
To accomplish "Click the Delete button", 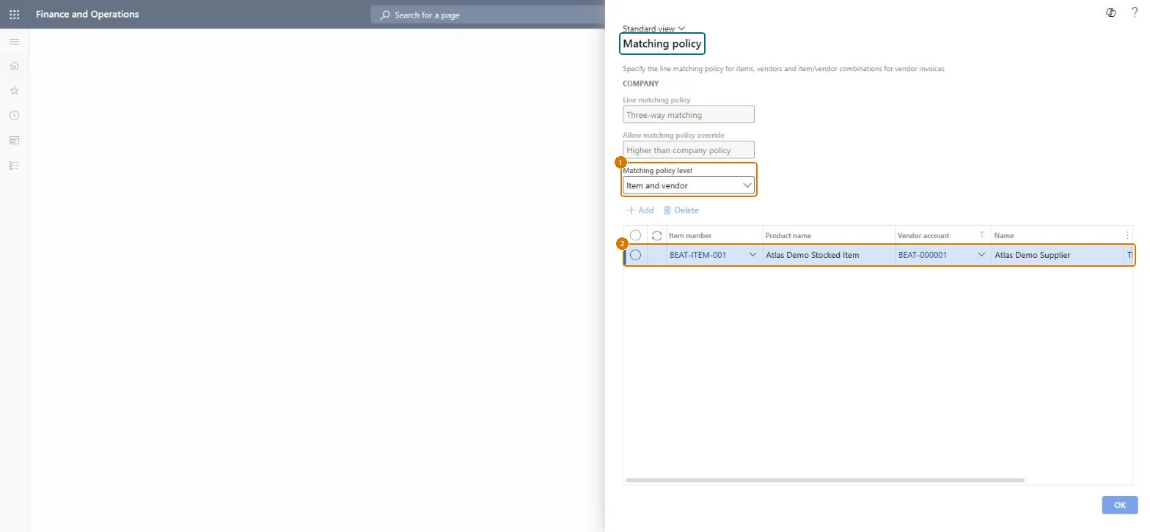I will (681, 210).
